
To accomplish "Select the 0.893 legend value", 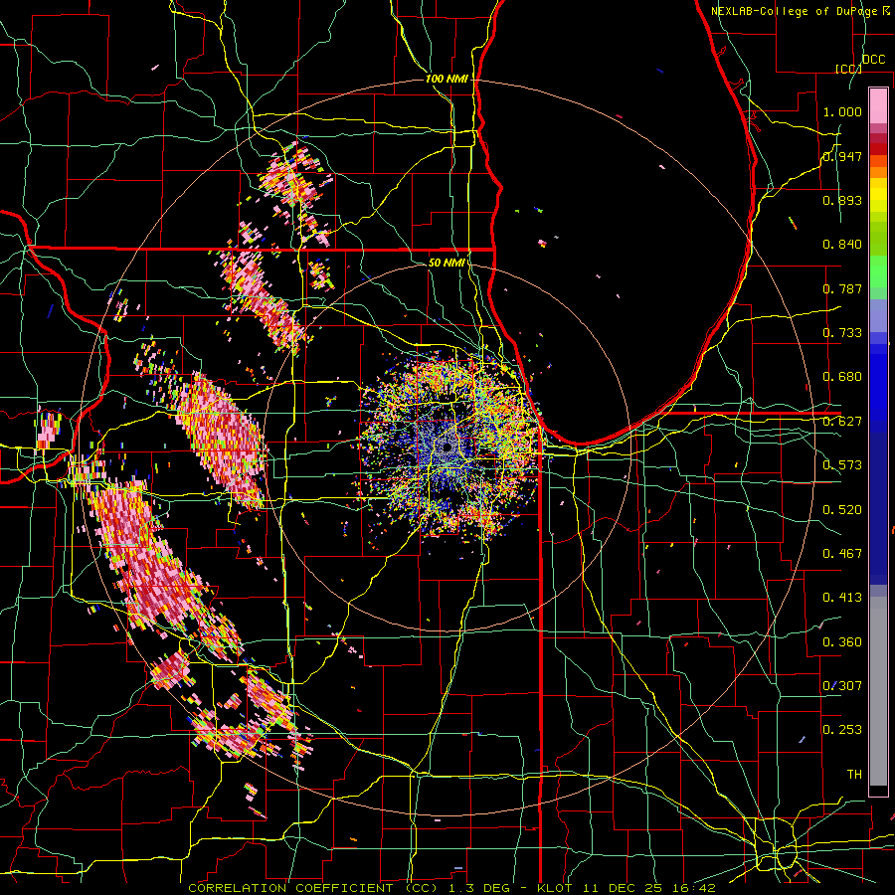I will (842, 200).
